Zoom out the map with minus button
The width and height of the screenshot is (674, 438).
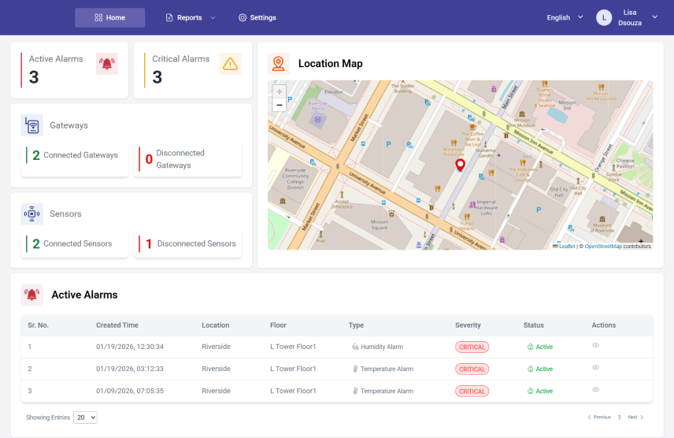click(x=280, y=105)
